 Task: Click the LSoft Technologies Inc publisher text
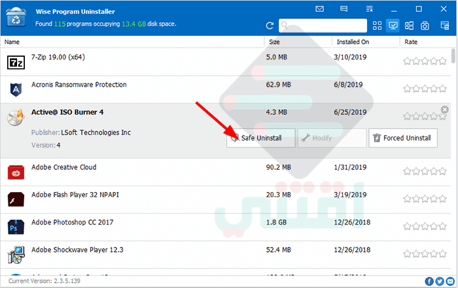click(96, 133)
